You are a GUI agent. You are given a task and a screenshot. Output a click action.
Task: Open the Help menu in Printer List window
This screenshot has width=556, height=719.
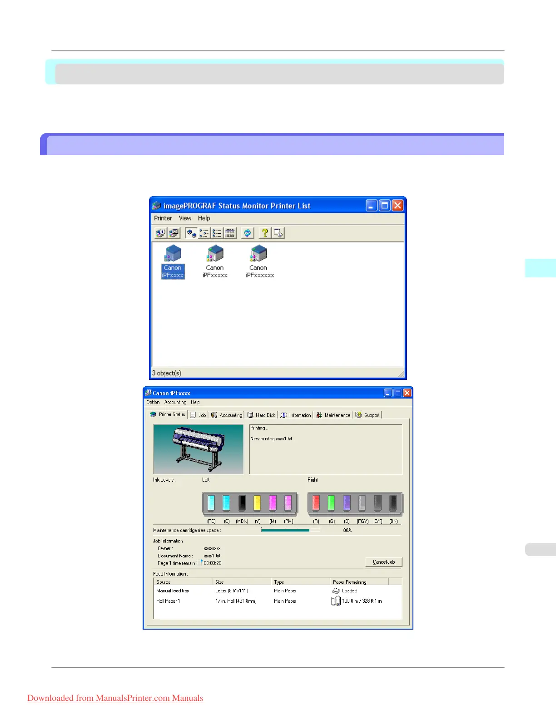pyautogui.click(x=204, y=218)
